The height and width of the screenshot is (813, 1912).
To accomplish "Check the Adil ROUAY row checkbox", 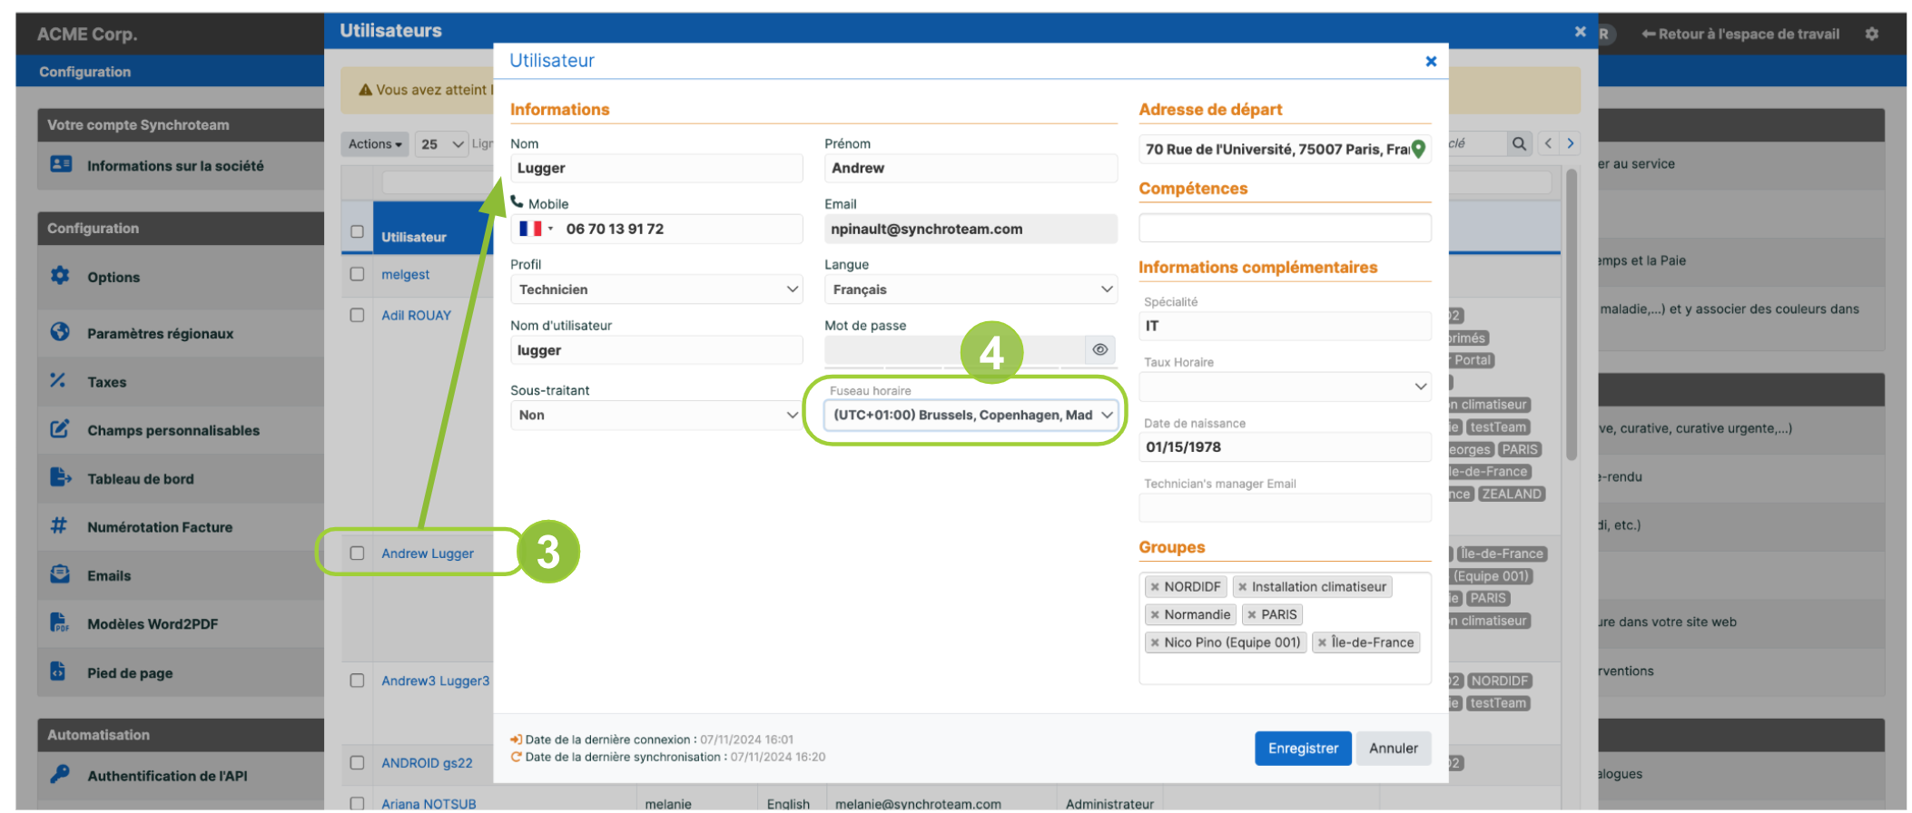I will point(357,315).
